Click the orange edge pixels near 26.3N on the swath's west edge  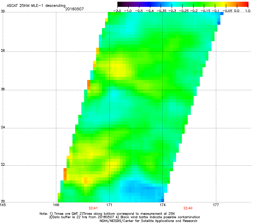click(x=89, y=85)
